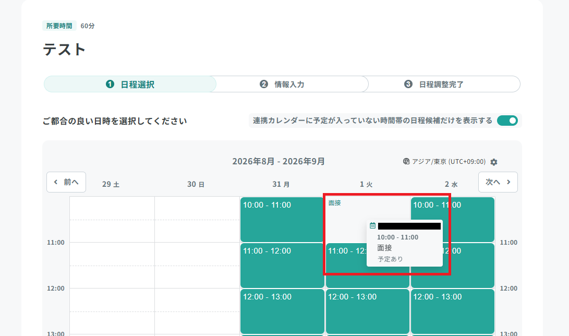This screenshot has width=569, height=336.
Task: Click the 所要時間 badge
Action: 59,26
